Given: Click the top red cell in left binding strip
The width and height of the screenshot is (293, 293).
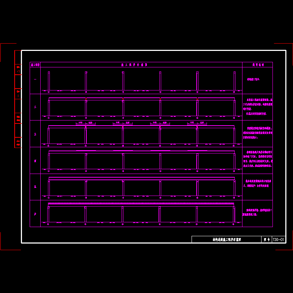Looking at the screenshot, I should point(18,69).
